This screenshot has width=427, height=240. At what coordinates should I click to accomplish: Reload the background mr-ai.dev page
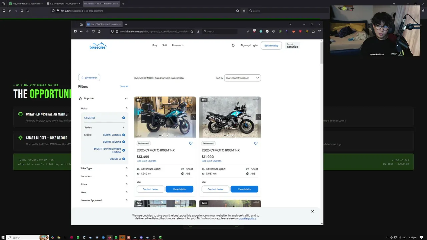tap(22, 11)
